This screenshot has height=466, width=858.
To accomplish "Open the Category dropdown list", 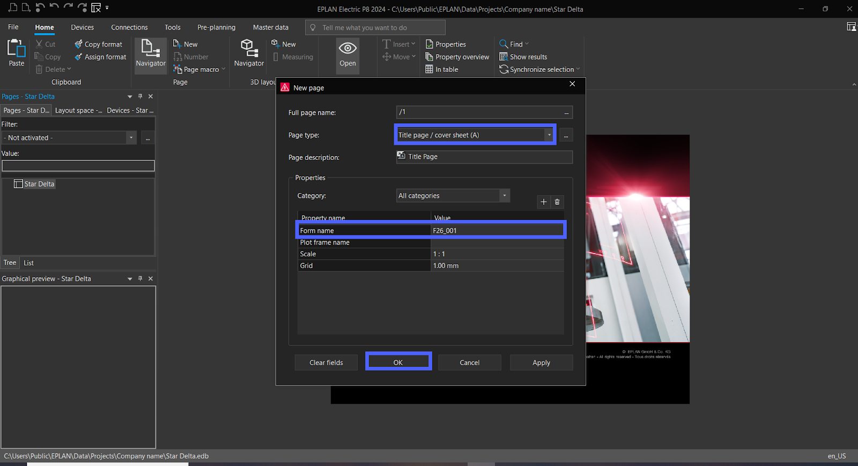I will [504, 196].
